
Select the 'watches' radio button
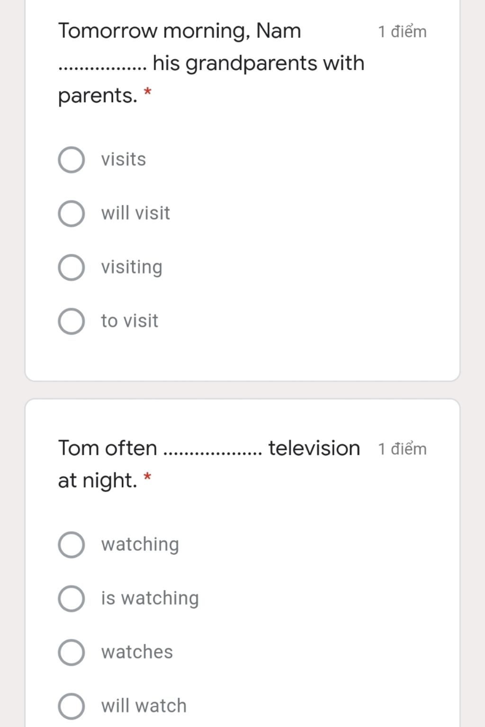pyautogui.click(x=72, y=652)
